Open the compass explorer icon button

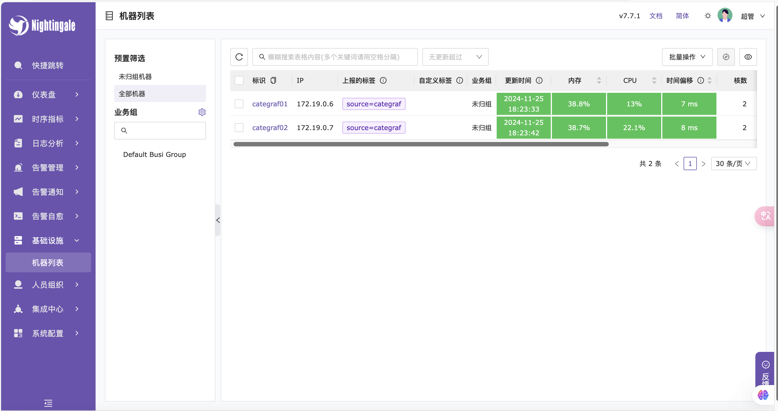click(726, 57)
